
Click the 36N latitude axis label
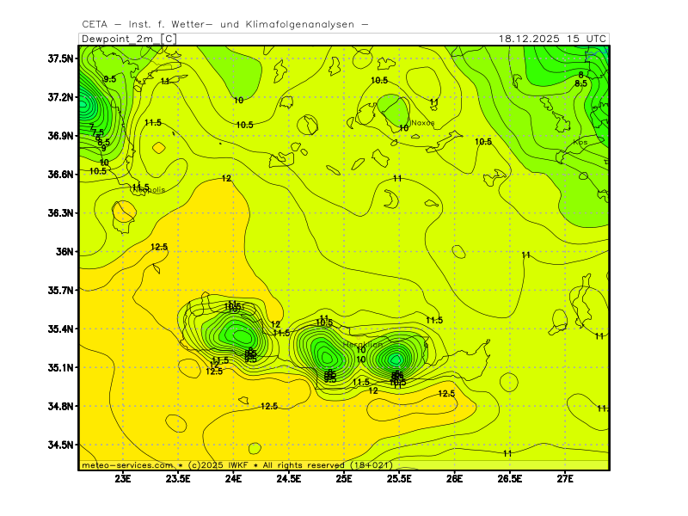pyautogui.click(x=65, y=252)
